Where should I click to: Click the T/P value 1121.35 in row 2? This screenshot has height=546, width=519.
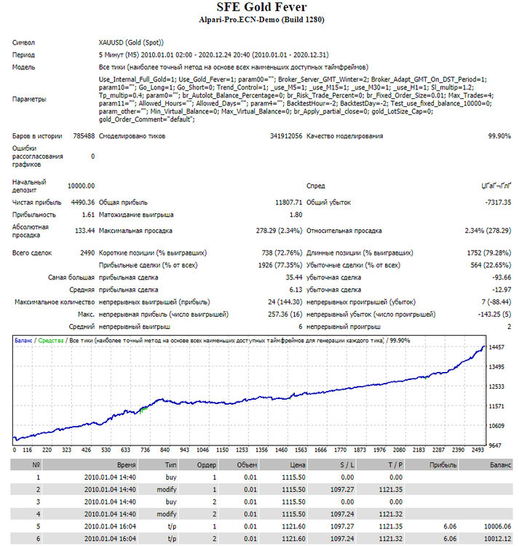point(391,490)
